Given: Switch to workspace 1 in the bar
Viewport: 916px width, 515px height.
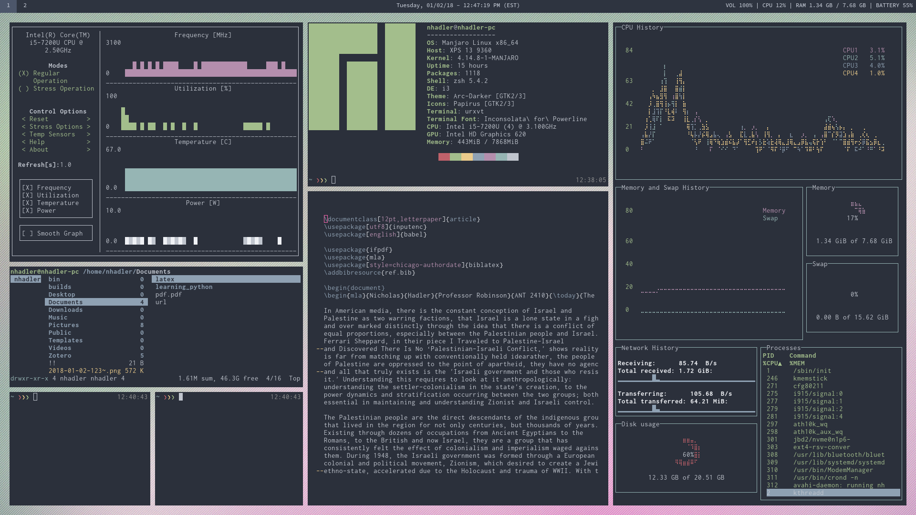Looking at the screenshot, I should coord(8,5).
